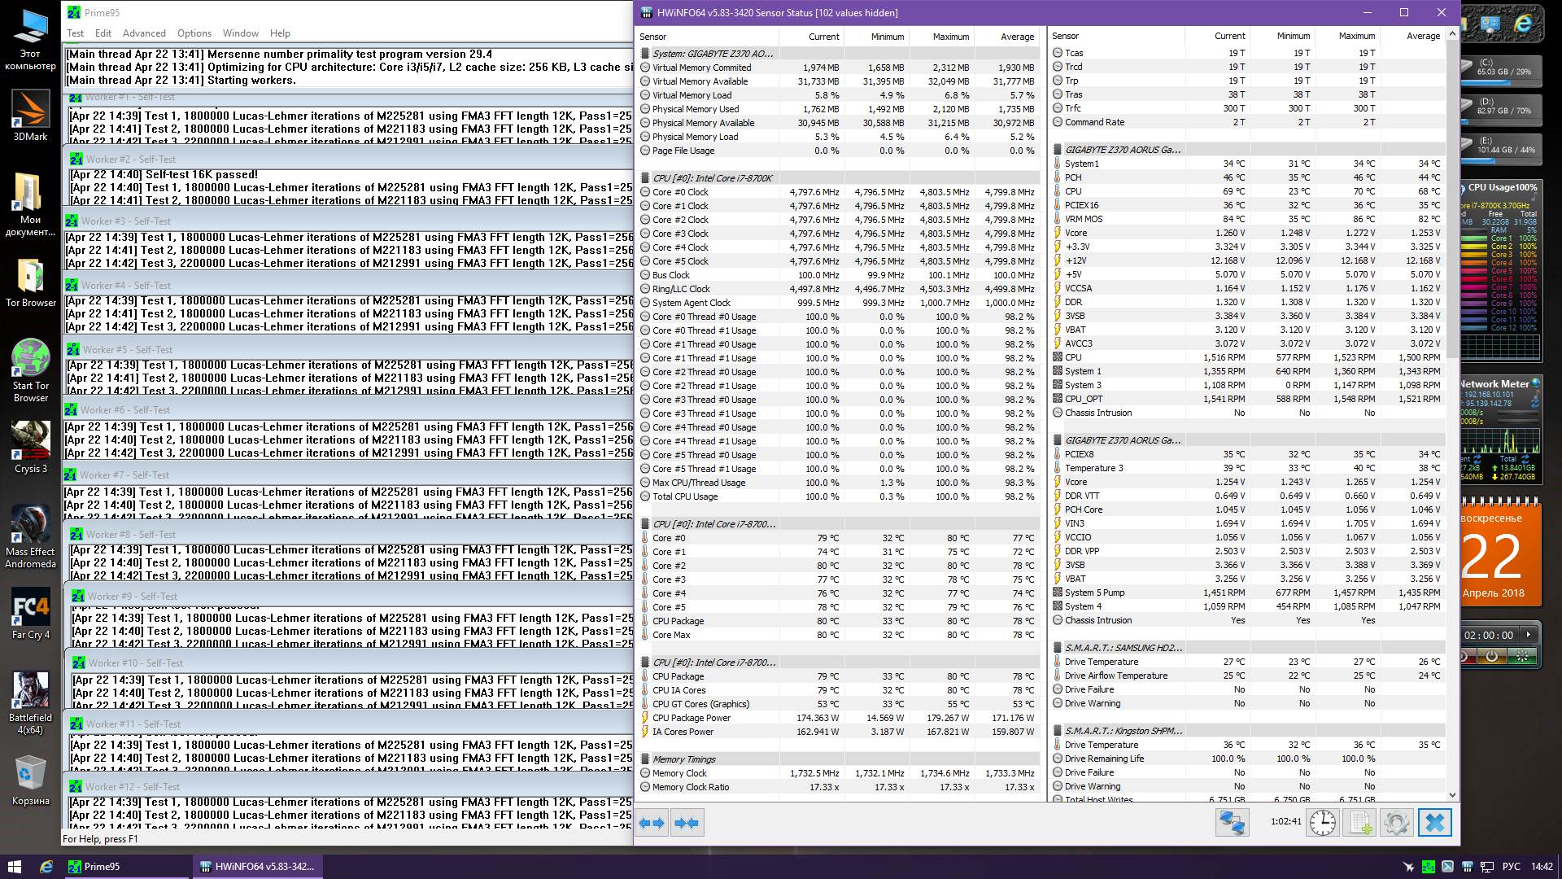Viewport: 1562px width, 879px height.
Task: Click the expand sensor columns arrows button
Action: pos(652,823)
